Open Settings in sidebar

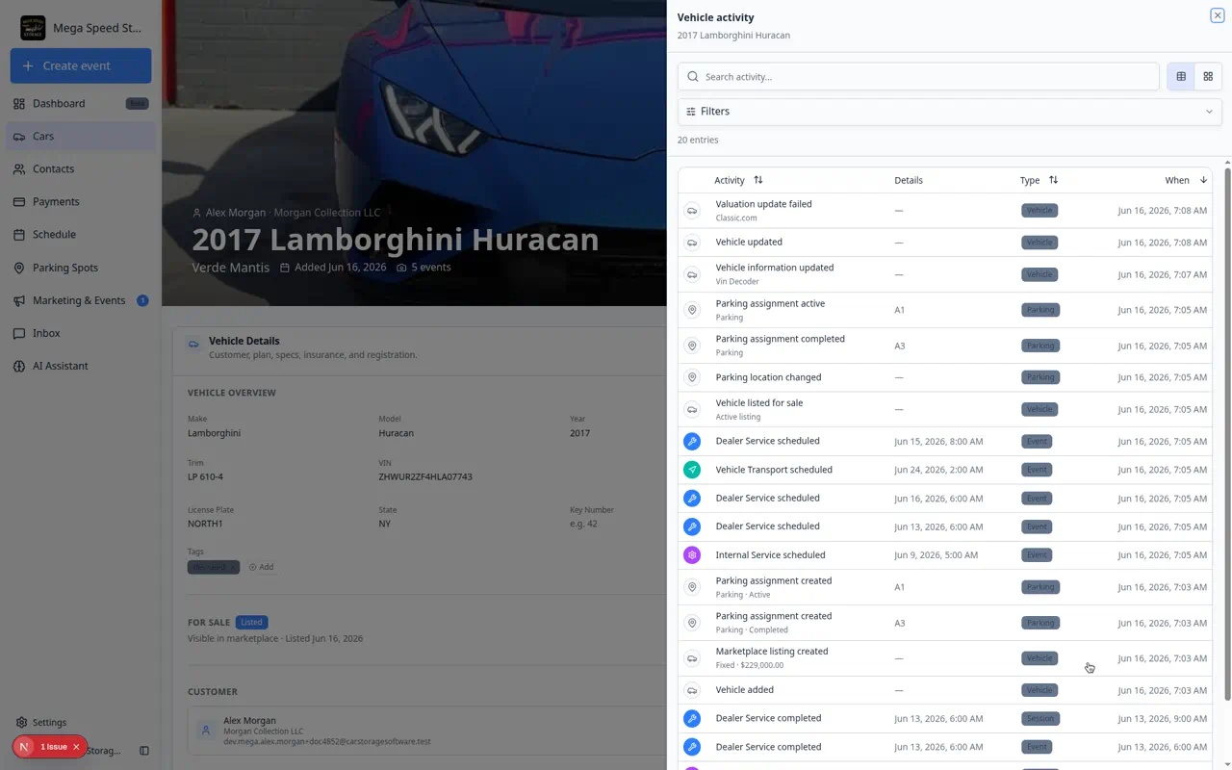pos(81,722)
